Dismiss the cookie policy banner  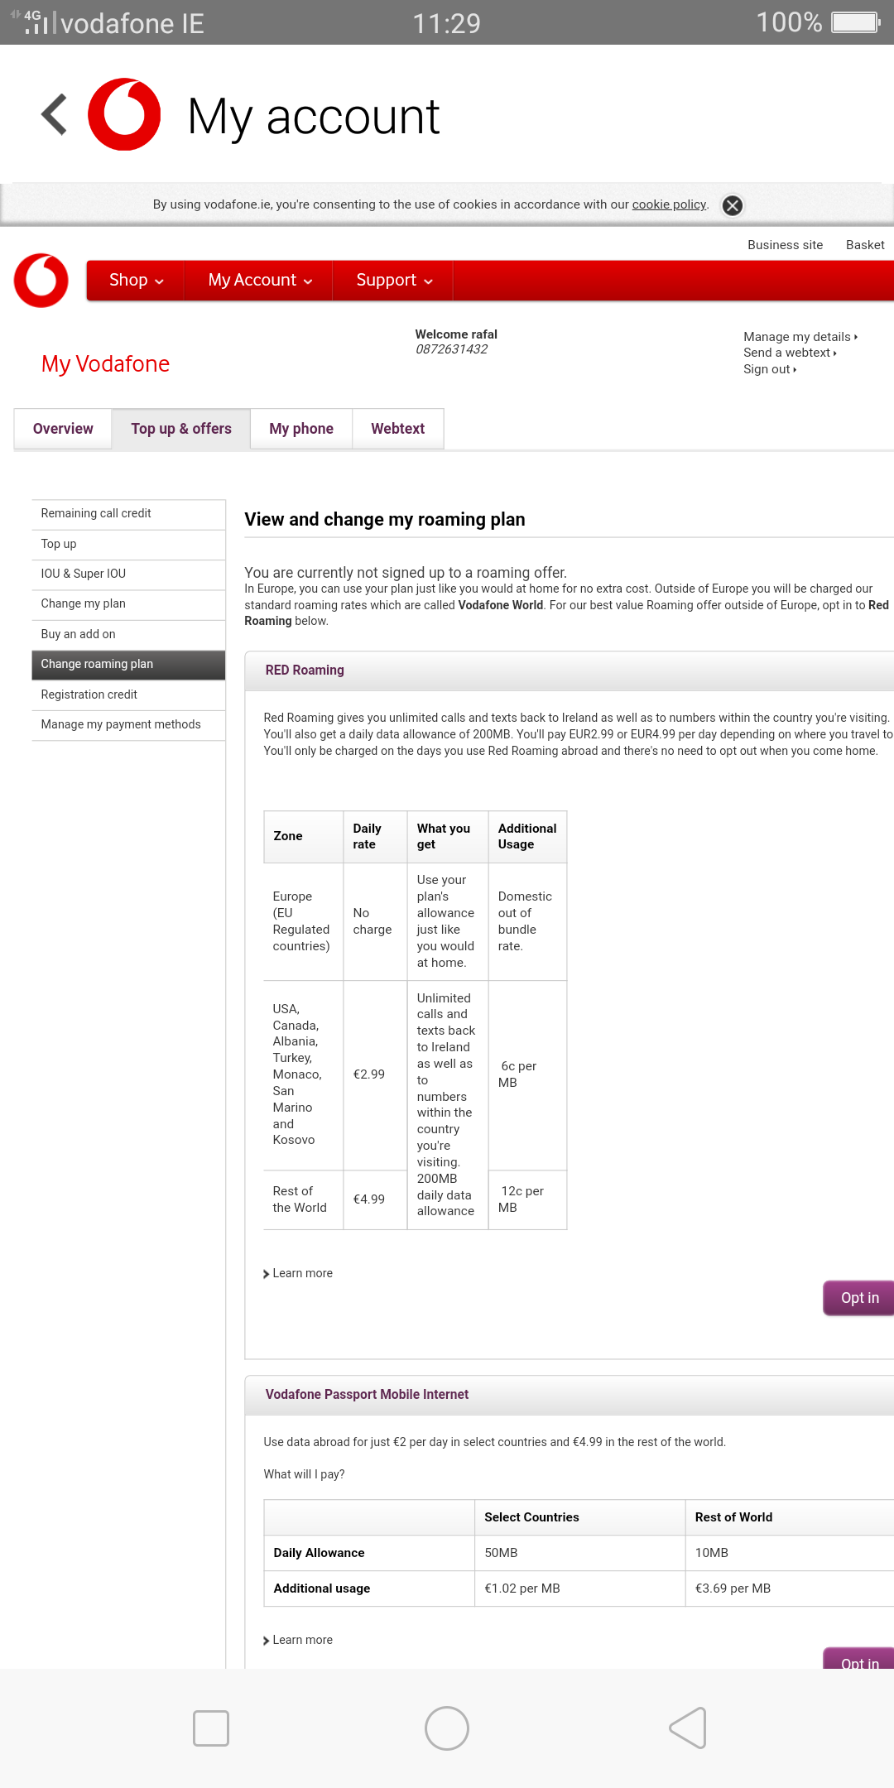(733, 205)
